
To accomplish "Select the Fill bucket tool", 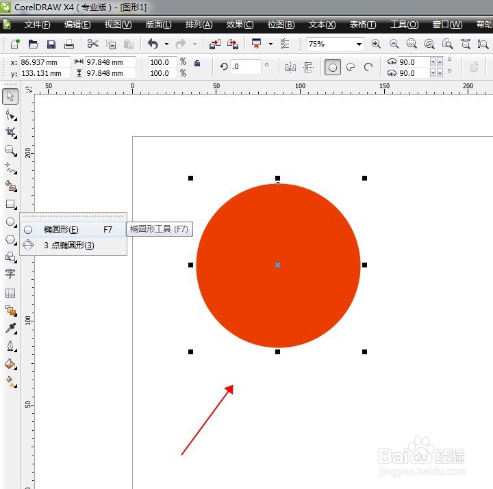I will tap(11, 365).
